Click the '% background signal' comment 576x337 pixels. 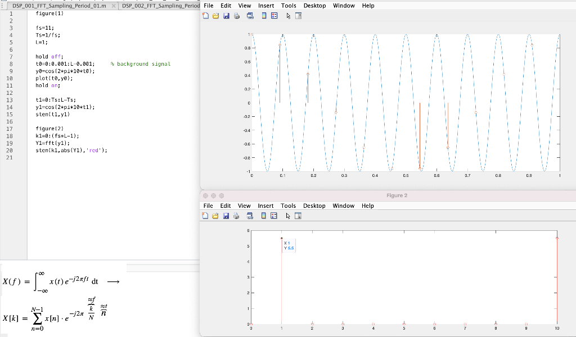click(x=140, y=64)
